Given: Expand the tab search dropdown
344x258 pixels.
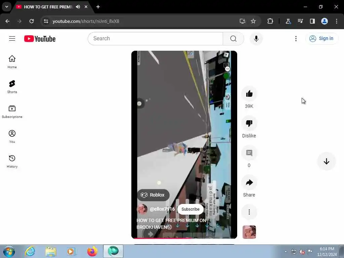Looking at the screenshot, I should [7, 7].
